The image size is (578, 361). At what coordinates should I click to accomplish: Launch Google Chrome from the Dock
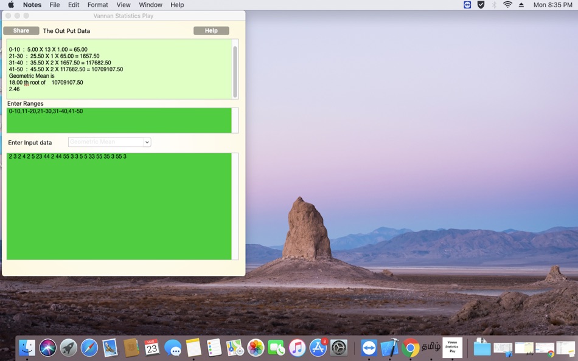411,348
